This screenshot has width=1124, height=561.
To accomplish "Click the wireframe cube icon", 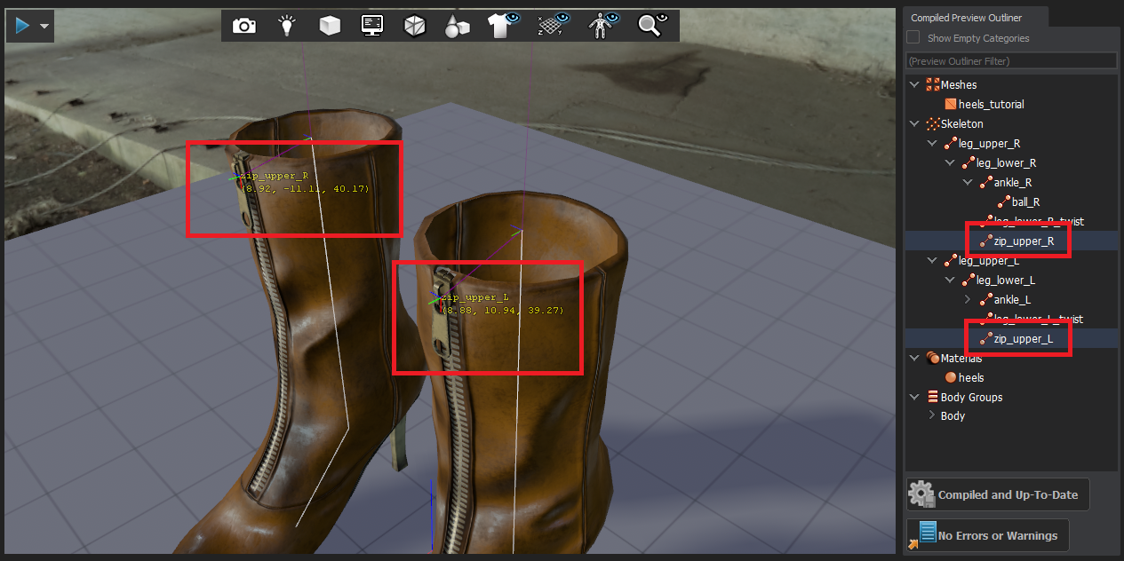I will click(x=414, y=26).
